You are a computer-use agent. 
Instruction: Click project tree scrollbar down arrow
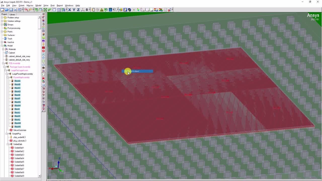[x=39, y=176]
